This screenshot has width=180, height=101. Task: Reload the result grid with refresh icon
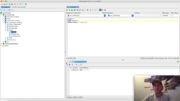click(x=67, y=65)
